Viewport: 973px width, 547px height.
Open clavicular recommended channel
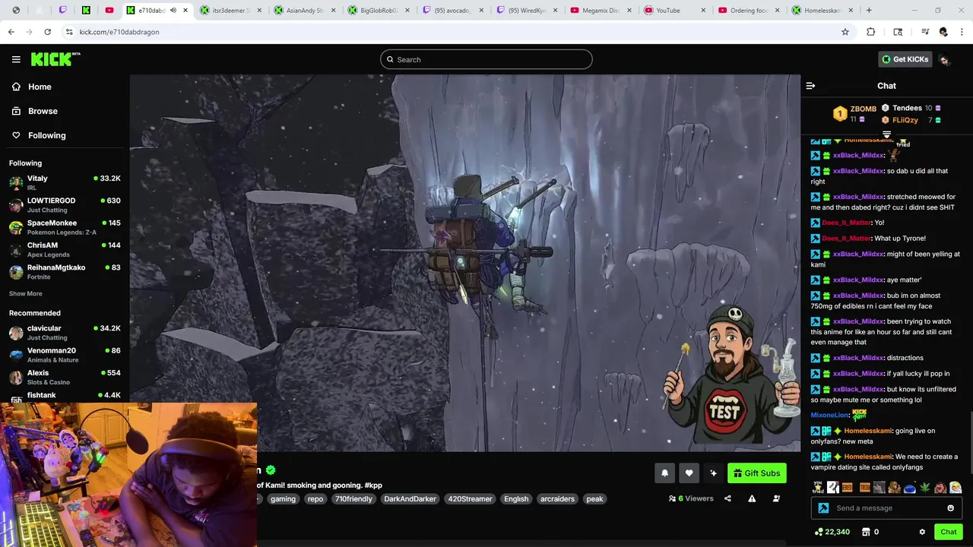pos(65,333)
